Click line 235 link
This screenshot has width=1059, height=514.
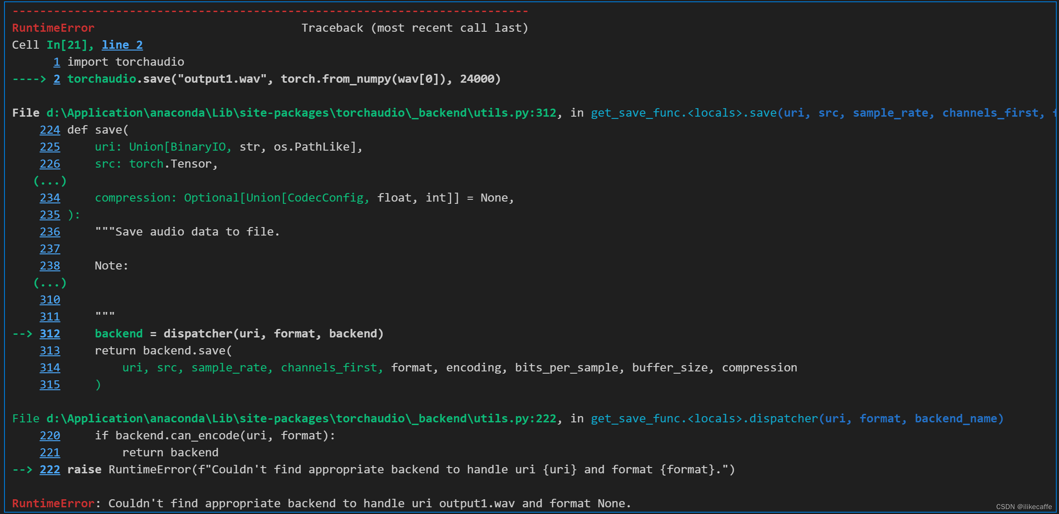click(50, 215)
